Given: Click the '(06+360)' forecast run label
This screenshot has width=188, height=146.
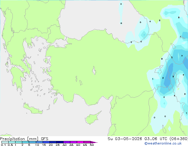Looking at the screenshot, I should (x=179, y=139).
